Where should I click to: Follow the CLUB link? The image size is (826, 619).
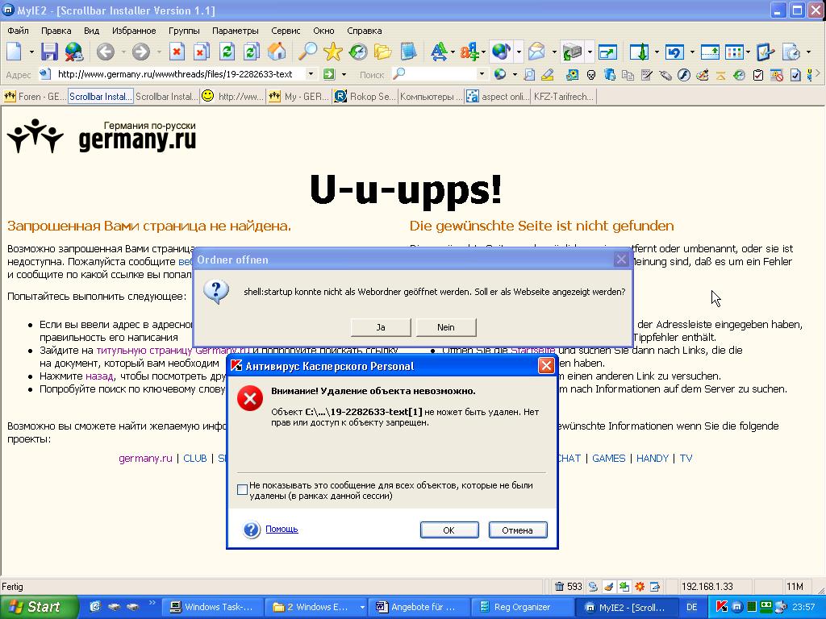(x=195, y=459)
